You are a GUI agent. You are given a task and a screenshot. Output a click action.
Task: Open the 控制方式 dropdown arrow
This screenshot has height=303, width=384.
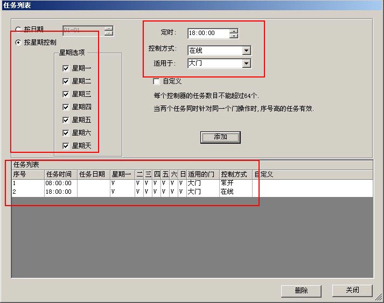coord(246,51)
